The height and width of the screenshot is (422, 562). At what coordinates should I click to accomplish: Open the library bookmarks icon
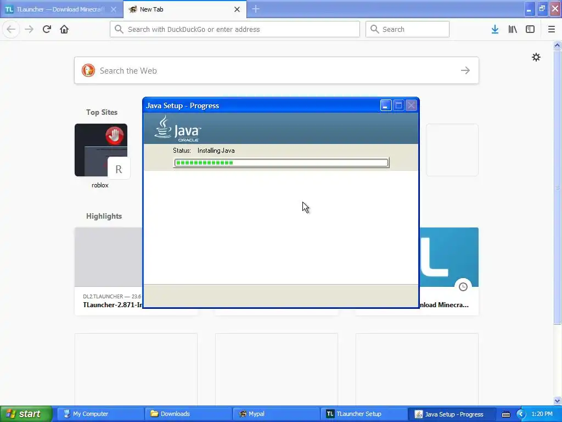pos(513,30)
